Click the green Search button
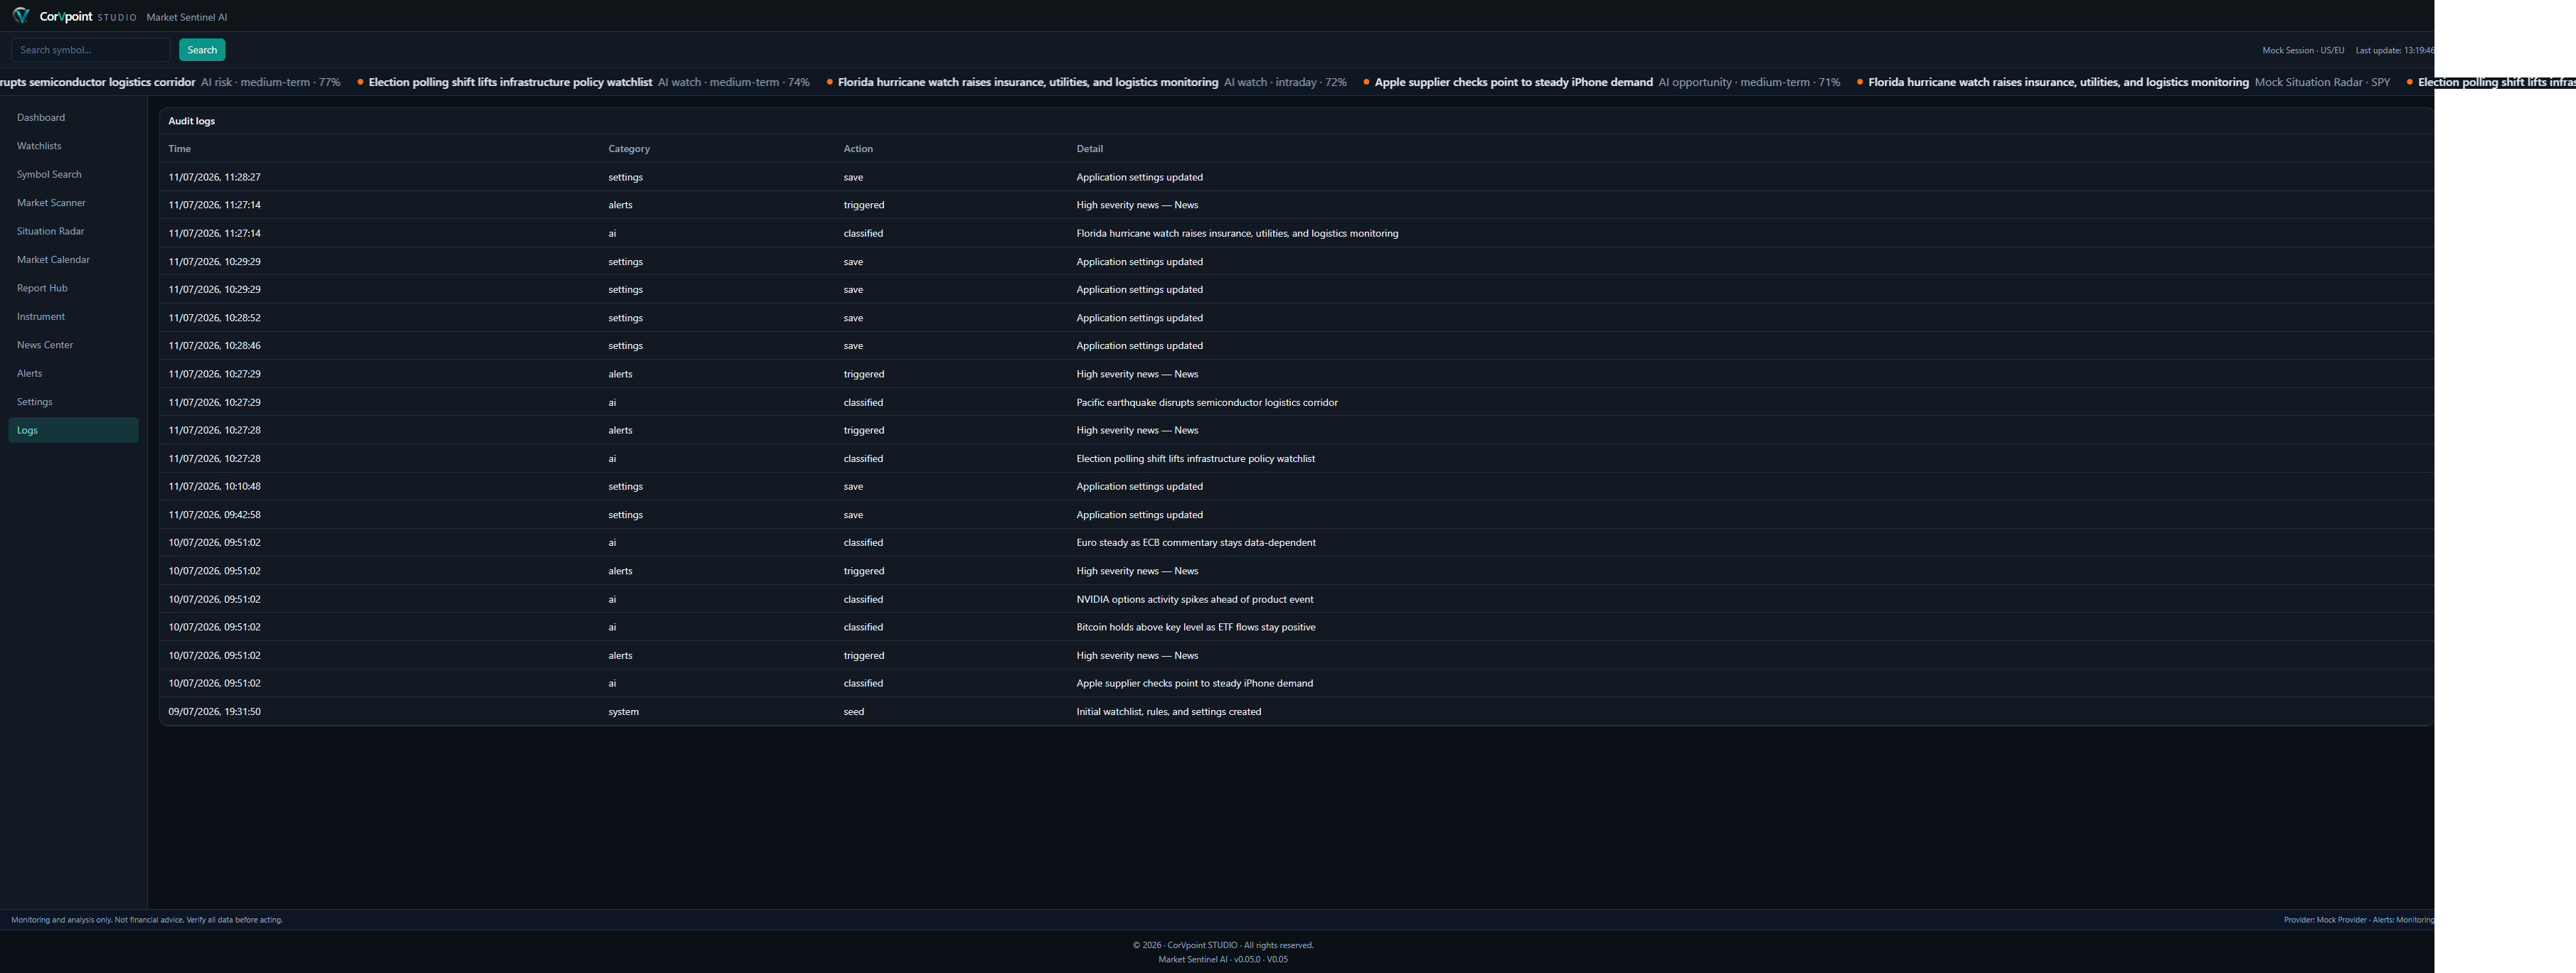This screenshot has height=973, width=2576. coord(202,50)
